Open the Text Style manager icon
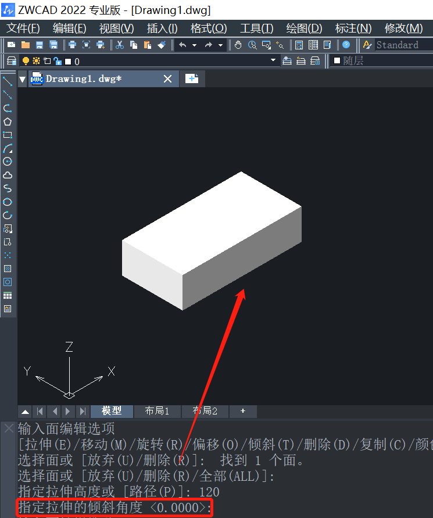This screenshot has width=433, height=518. (x=367, y=45)
